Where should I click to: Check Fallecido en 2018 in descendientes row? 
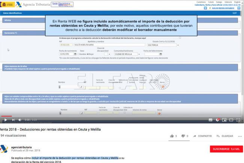(125, 113)
